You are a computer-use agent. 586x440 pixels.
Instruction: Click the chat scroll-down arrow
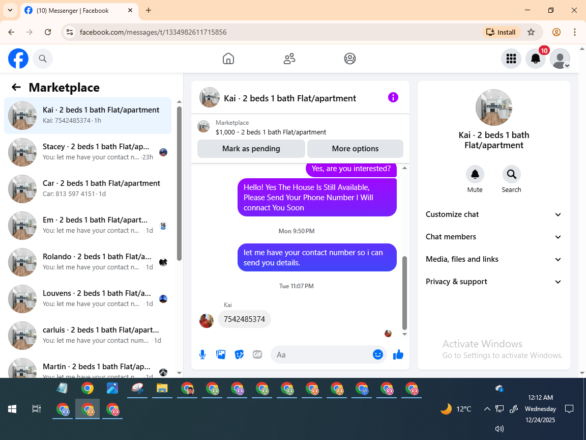[404, 335]
